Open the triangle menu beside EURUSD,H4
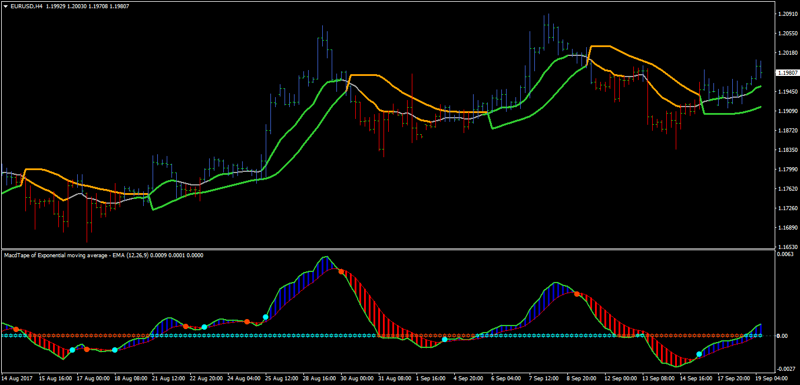The height and width of the screenshot is (385, 800). 5,6
